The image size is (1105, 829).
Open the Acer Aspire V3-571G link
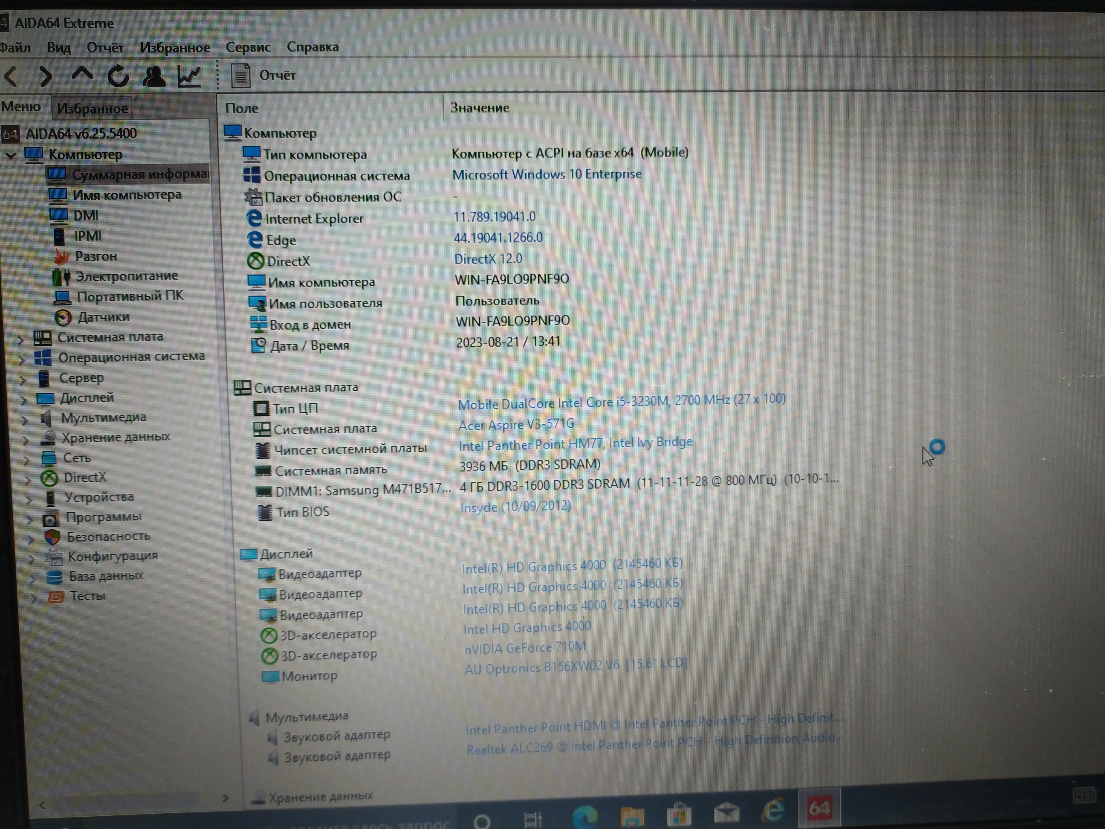tap(516, 425)
